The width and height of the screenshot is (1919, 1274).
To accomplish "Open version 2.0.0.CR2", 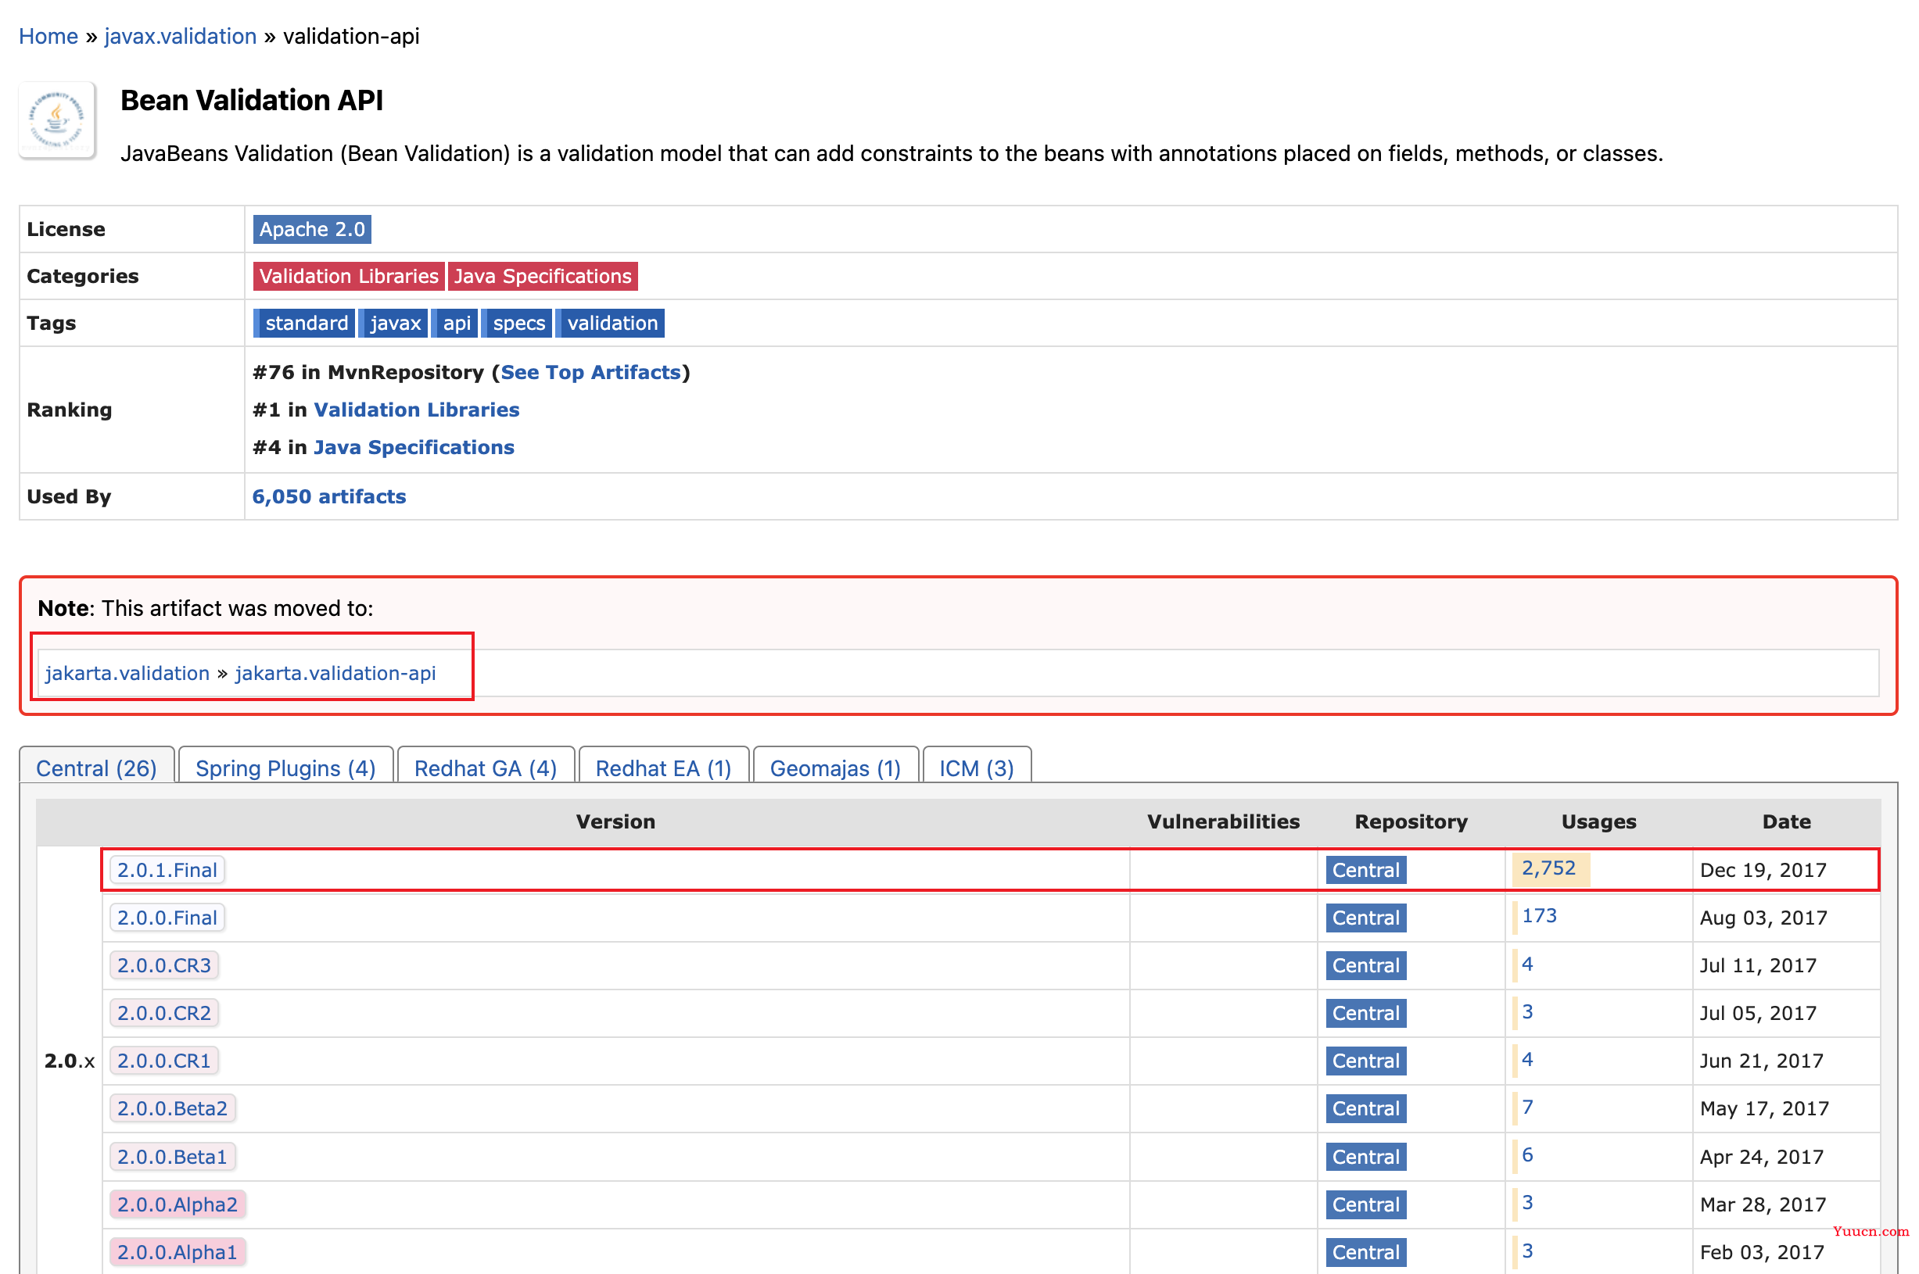I will (x=164, y=1014).
